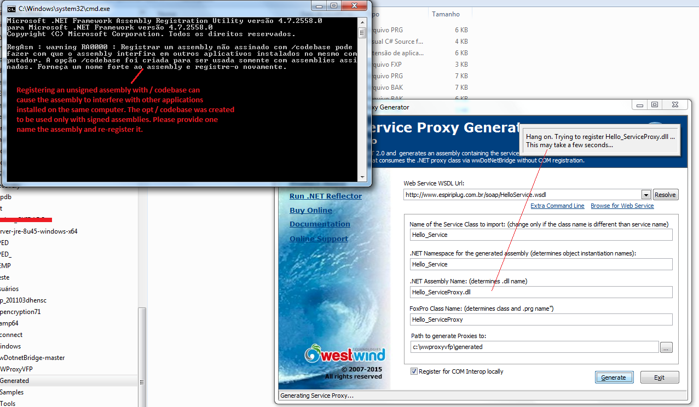This screenshot has height=407, width=699.
Task: Click the Explorer tree pane scrollbar
Action: [142, 357]
